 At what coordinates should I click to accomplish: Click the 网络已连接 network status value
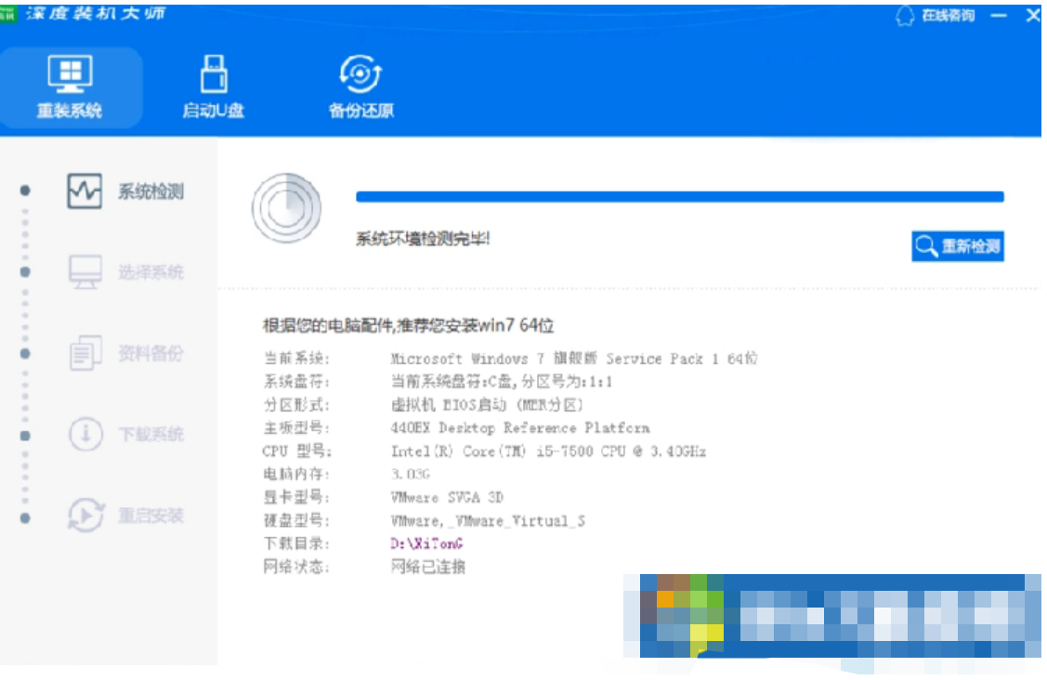[x=428, y=567]
